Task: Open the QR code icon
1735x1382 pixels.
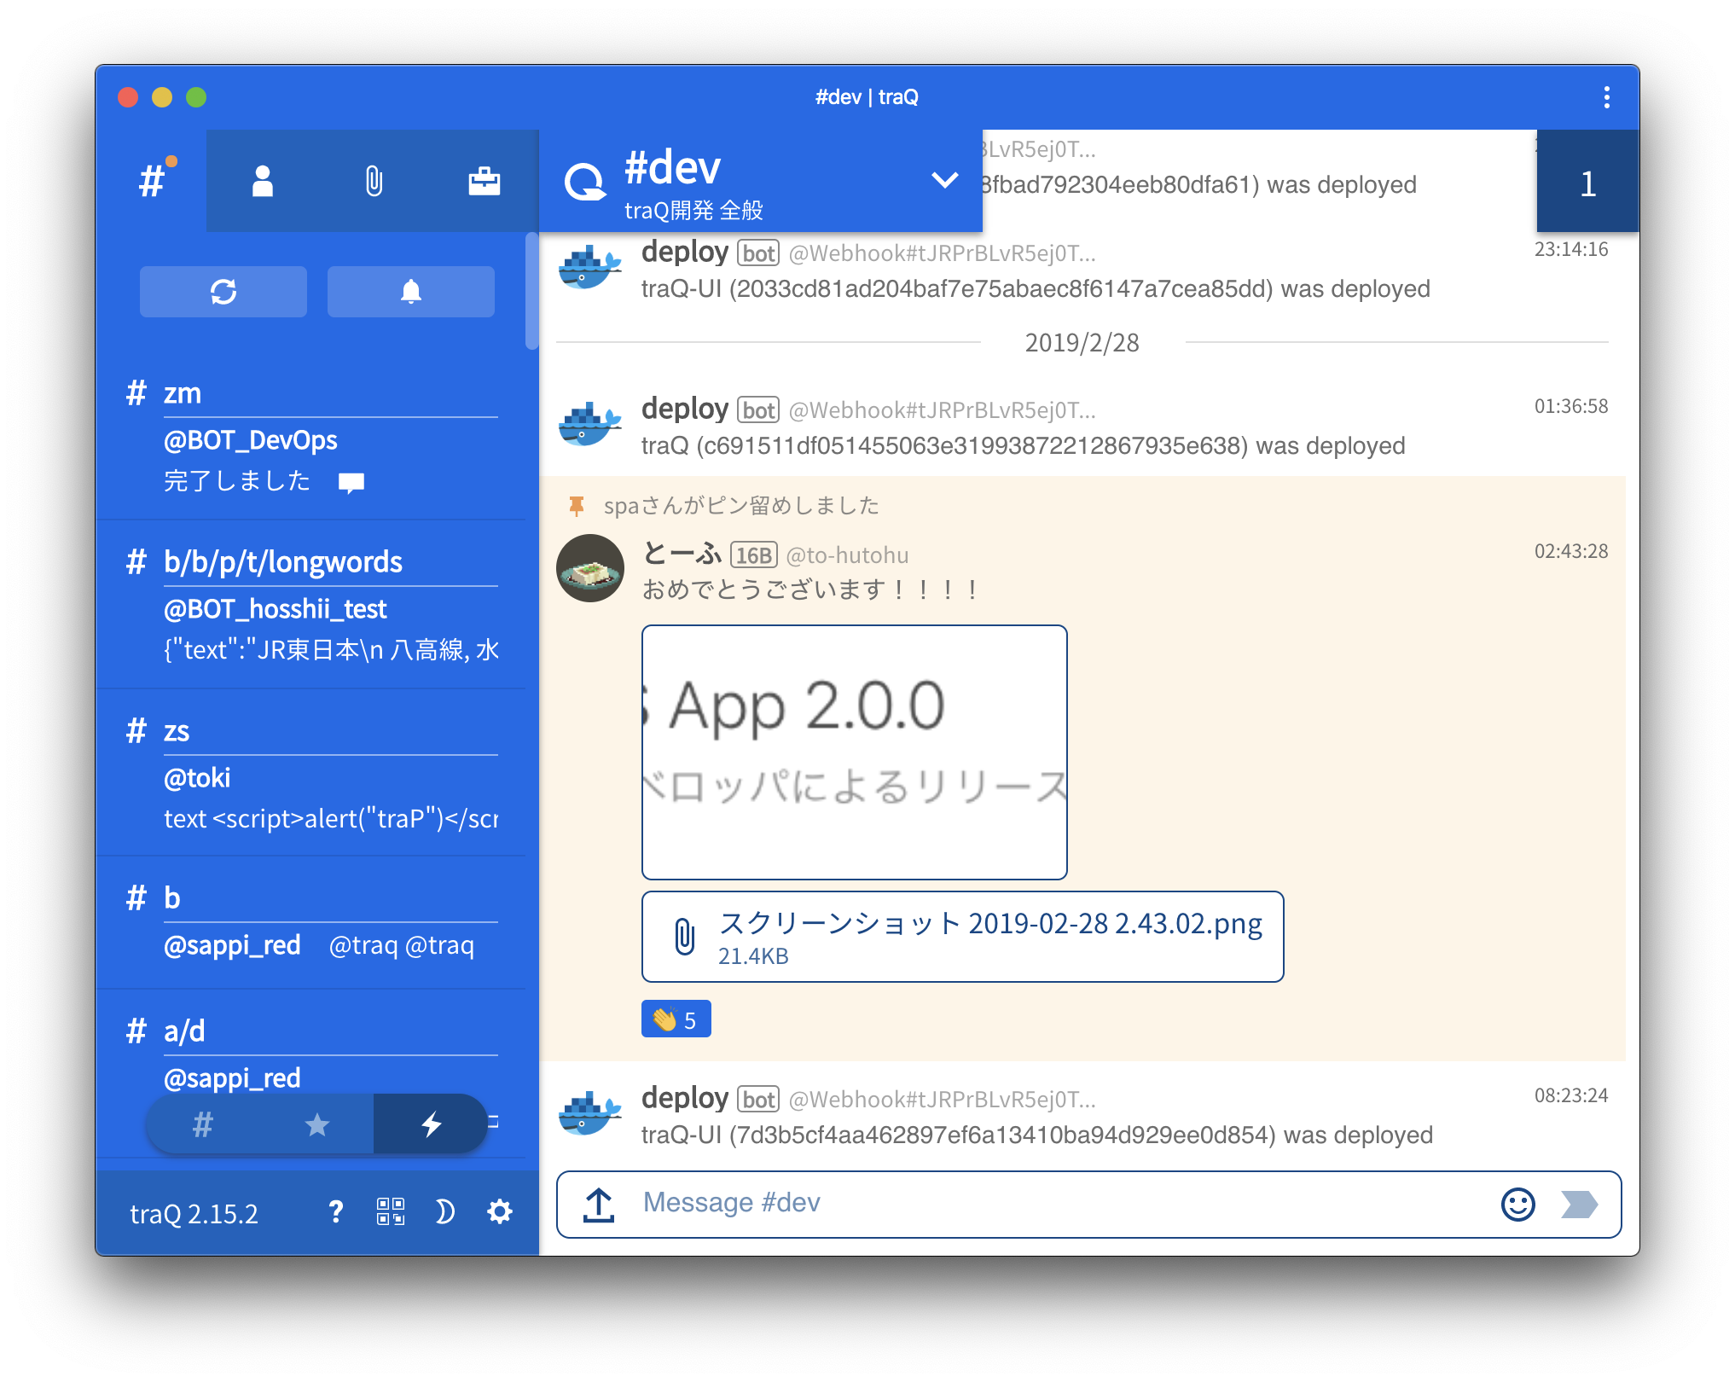Action: point(391,1211)
